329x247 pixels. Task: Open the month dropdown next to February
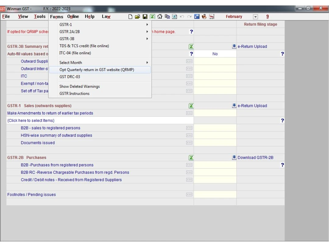pyautogui.click(x=255, y=17)
